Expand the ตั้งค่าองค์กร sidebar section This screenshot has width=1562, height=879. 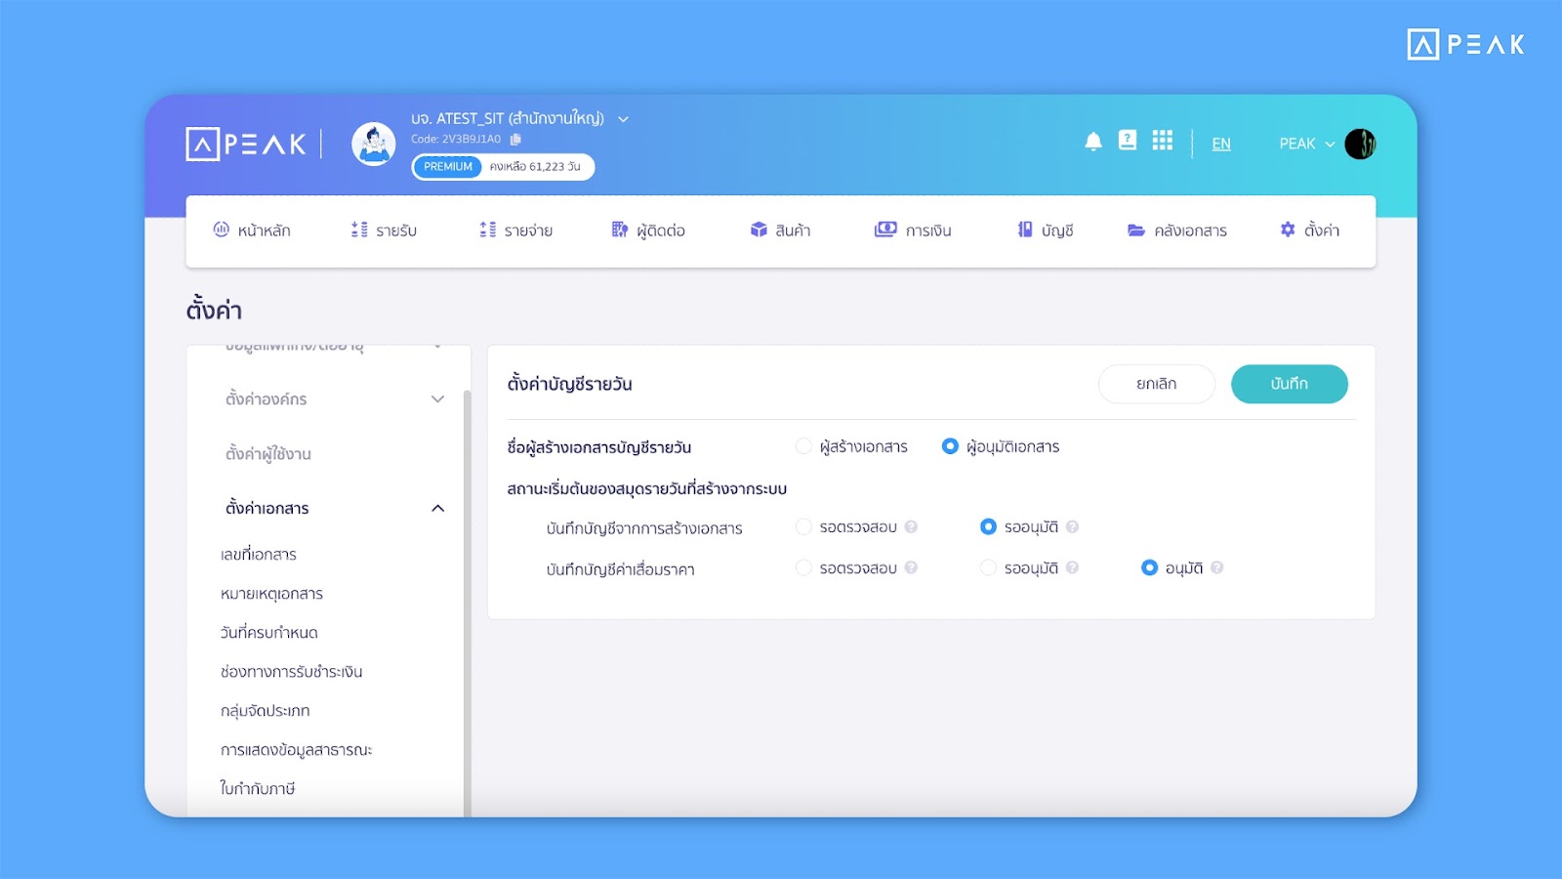[437, 398]
